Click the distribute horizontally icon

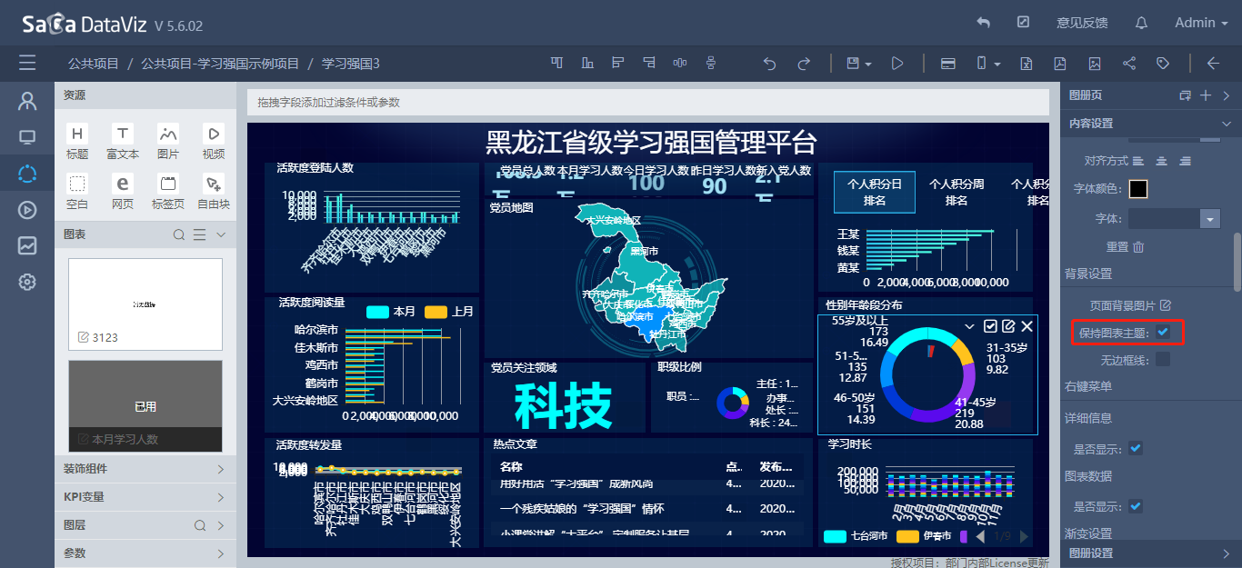coord(680,63)
